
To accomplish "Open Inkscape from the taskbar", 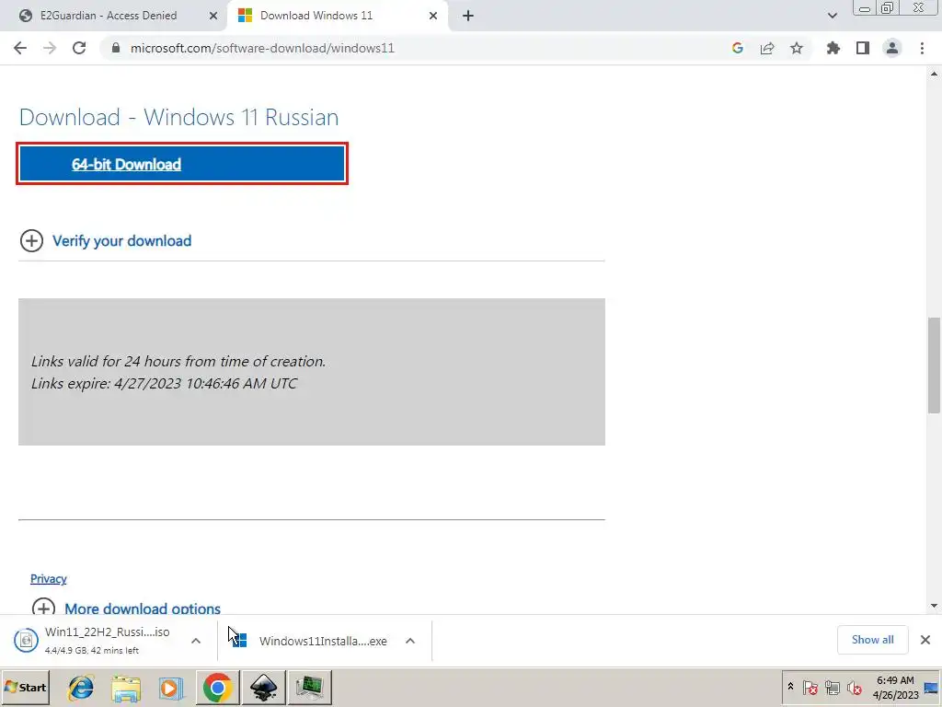I will click(x=263, y=687).
